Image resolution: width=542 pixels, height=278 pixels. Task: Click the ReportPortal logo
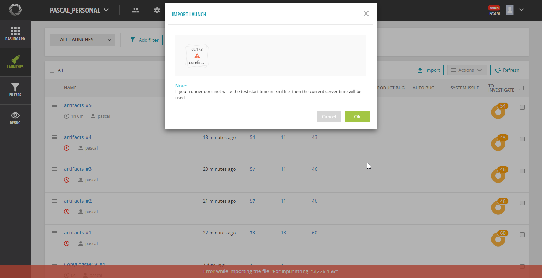pos(15,10)
